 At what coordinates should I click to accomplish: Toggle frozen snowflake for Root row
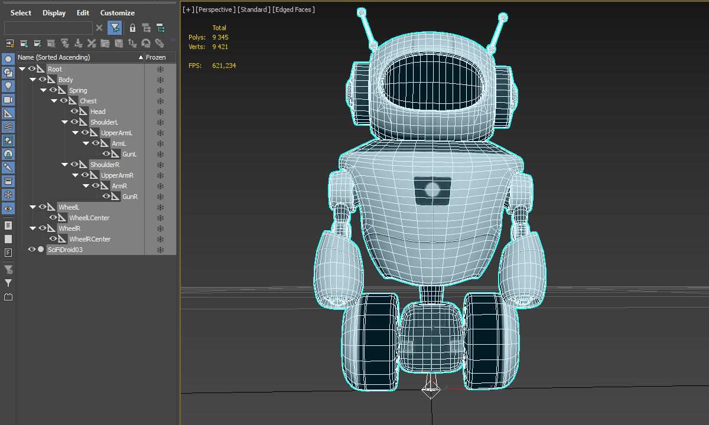pyautogui.click(x=160, y=69)
